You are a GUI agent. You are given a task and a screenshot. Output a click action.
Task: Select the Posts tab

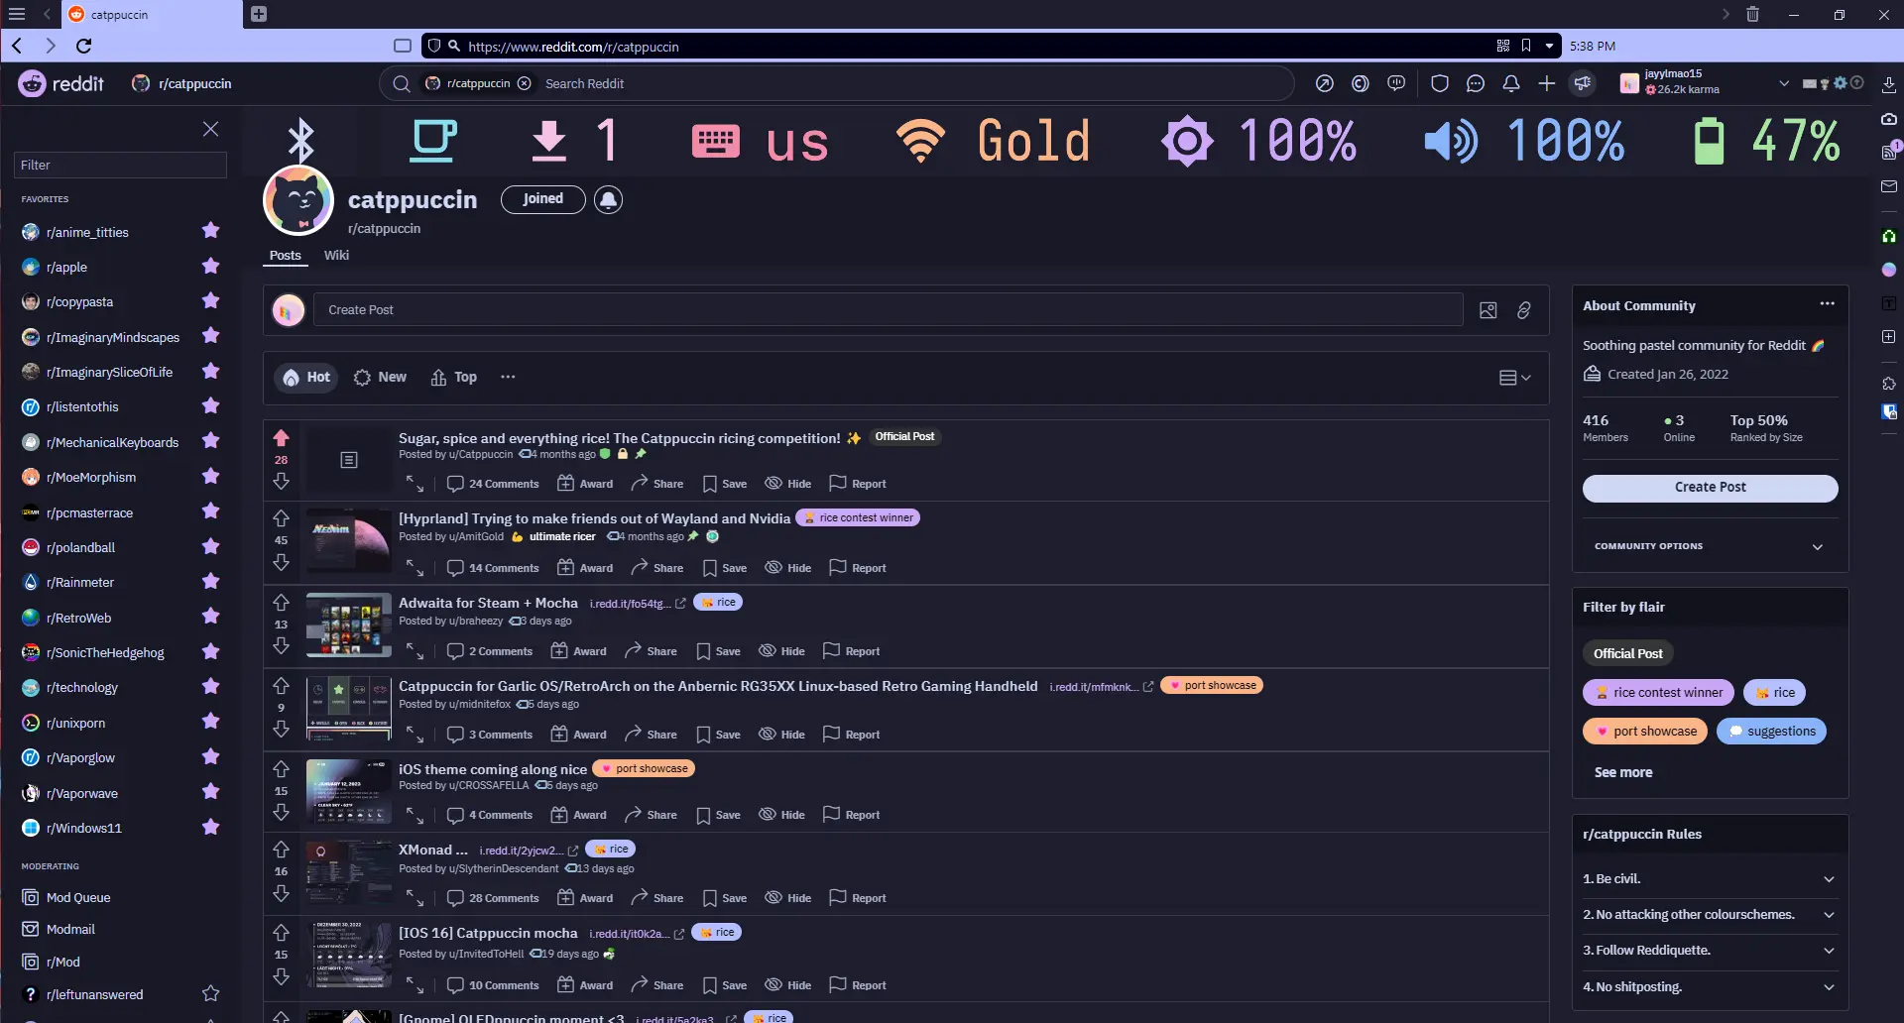(286, 256)
